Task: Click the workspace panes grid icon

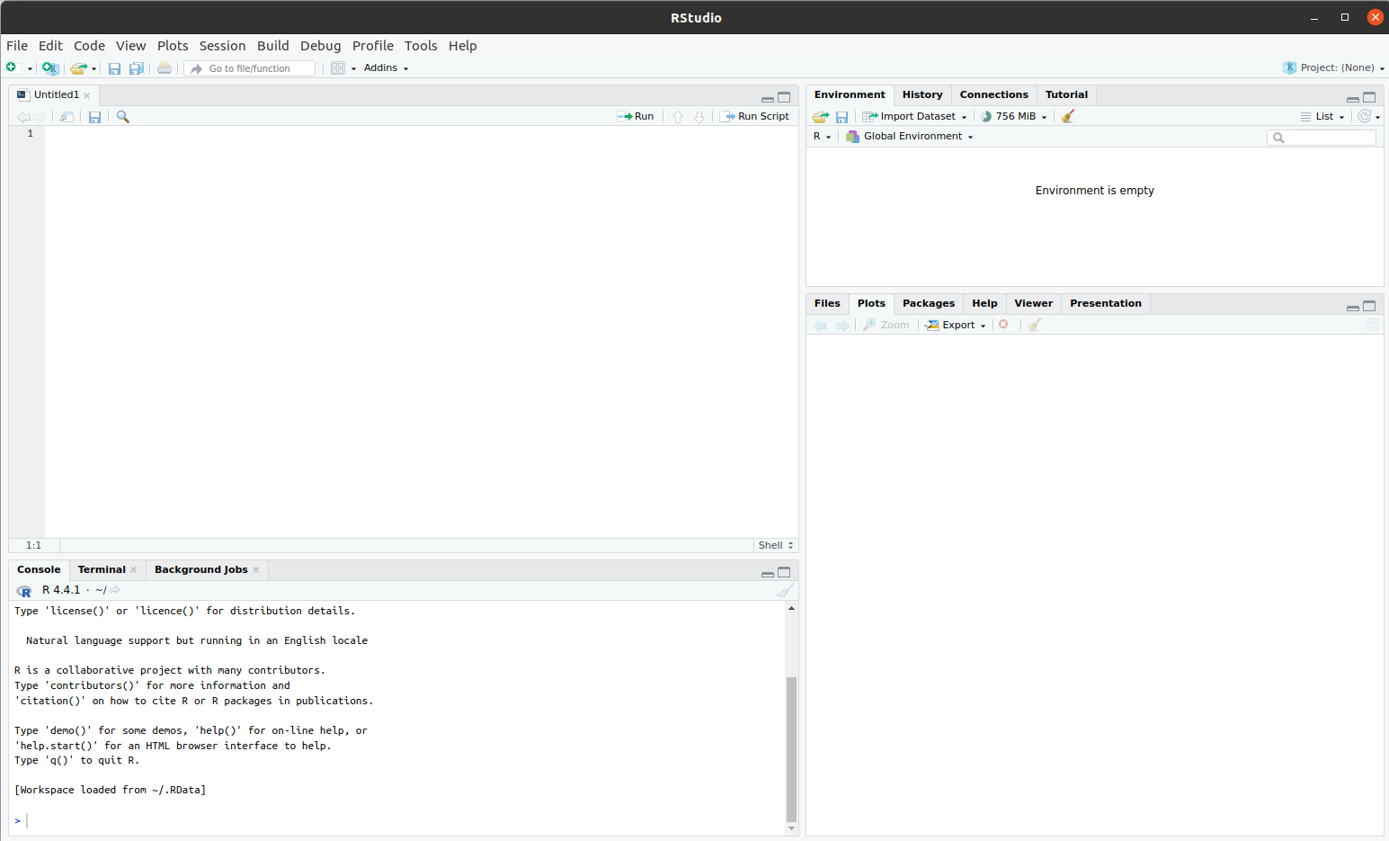Action: click(338, 68)
